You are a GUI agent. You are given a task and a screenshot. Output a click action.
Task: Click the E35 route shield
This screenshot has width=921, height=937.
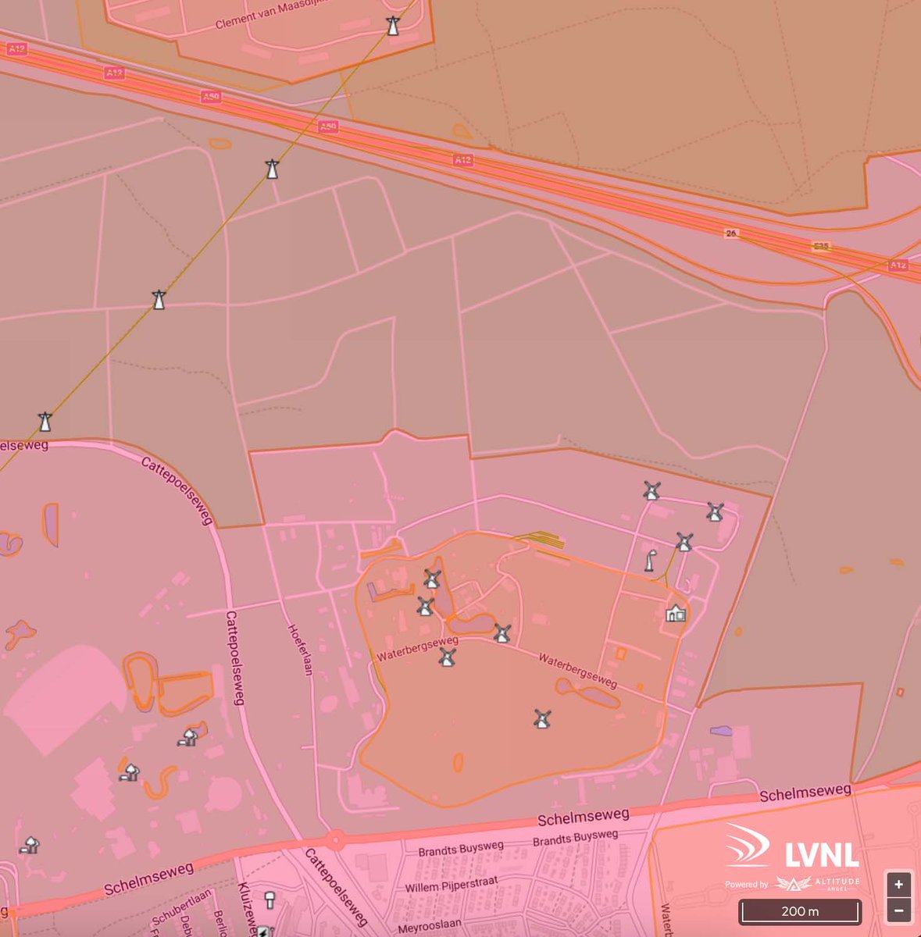point(821,247)
